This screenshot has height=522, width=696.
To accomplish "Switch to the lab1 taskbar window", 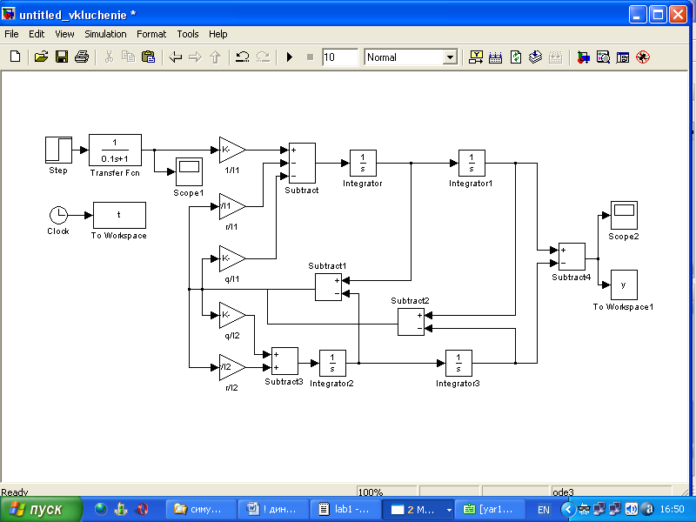I will point(345,509).
